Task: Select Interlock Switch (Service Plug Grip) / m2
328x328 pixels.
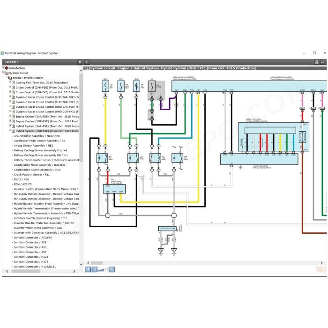Action: click(40, 218)
